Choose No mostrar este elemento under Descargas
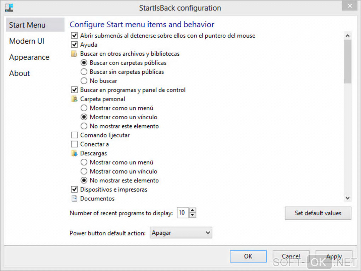This screenshot has height=271, width=361. [x=84, y=180]
